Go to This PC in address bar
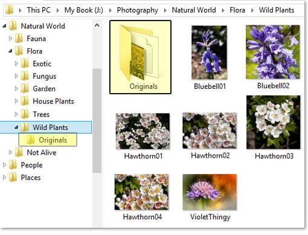The height and width of the screenshot is (235, 308). [39, 10]
